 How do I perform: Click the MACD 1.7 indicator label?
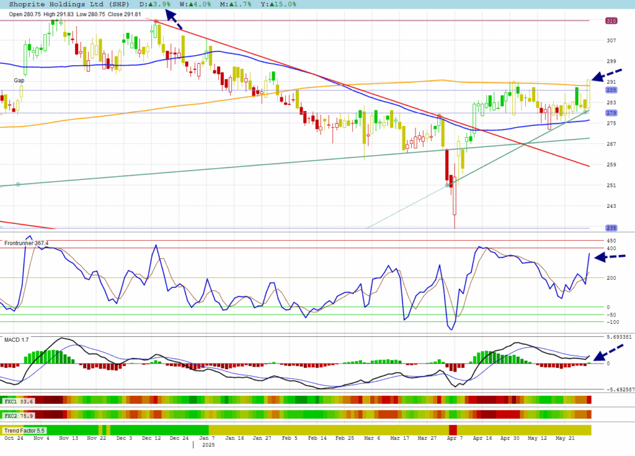17,339
